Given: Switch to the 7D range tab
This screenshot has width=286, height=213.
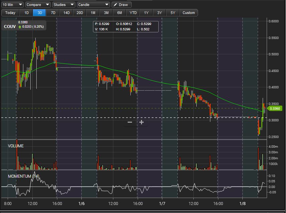Looking at the screenshot, I should (53, 13).
